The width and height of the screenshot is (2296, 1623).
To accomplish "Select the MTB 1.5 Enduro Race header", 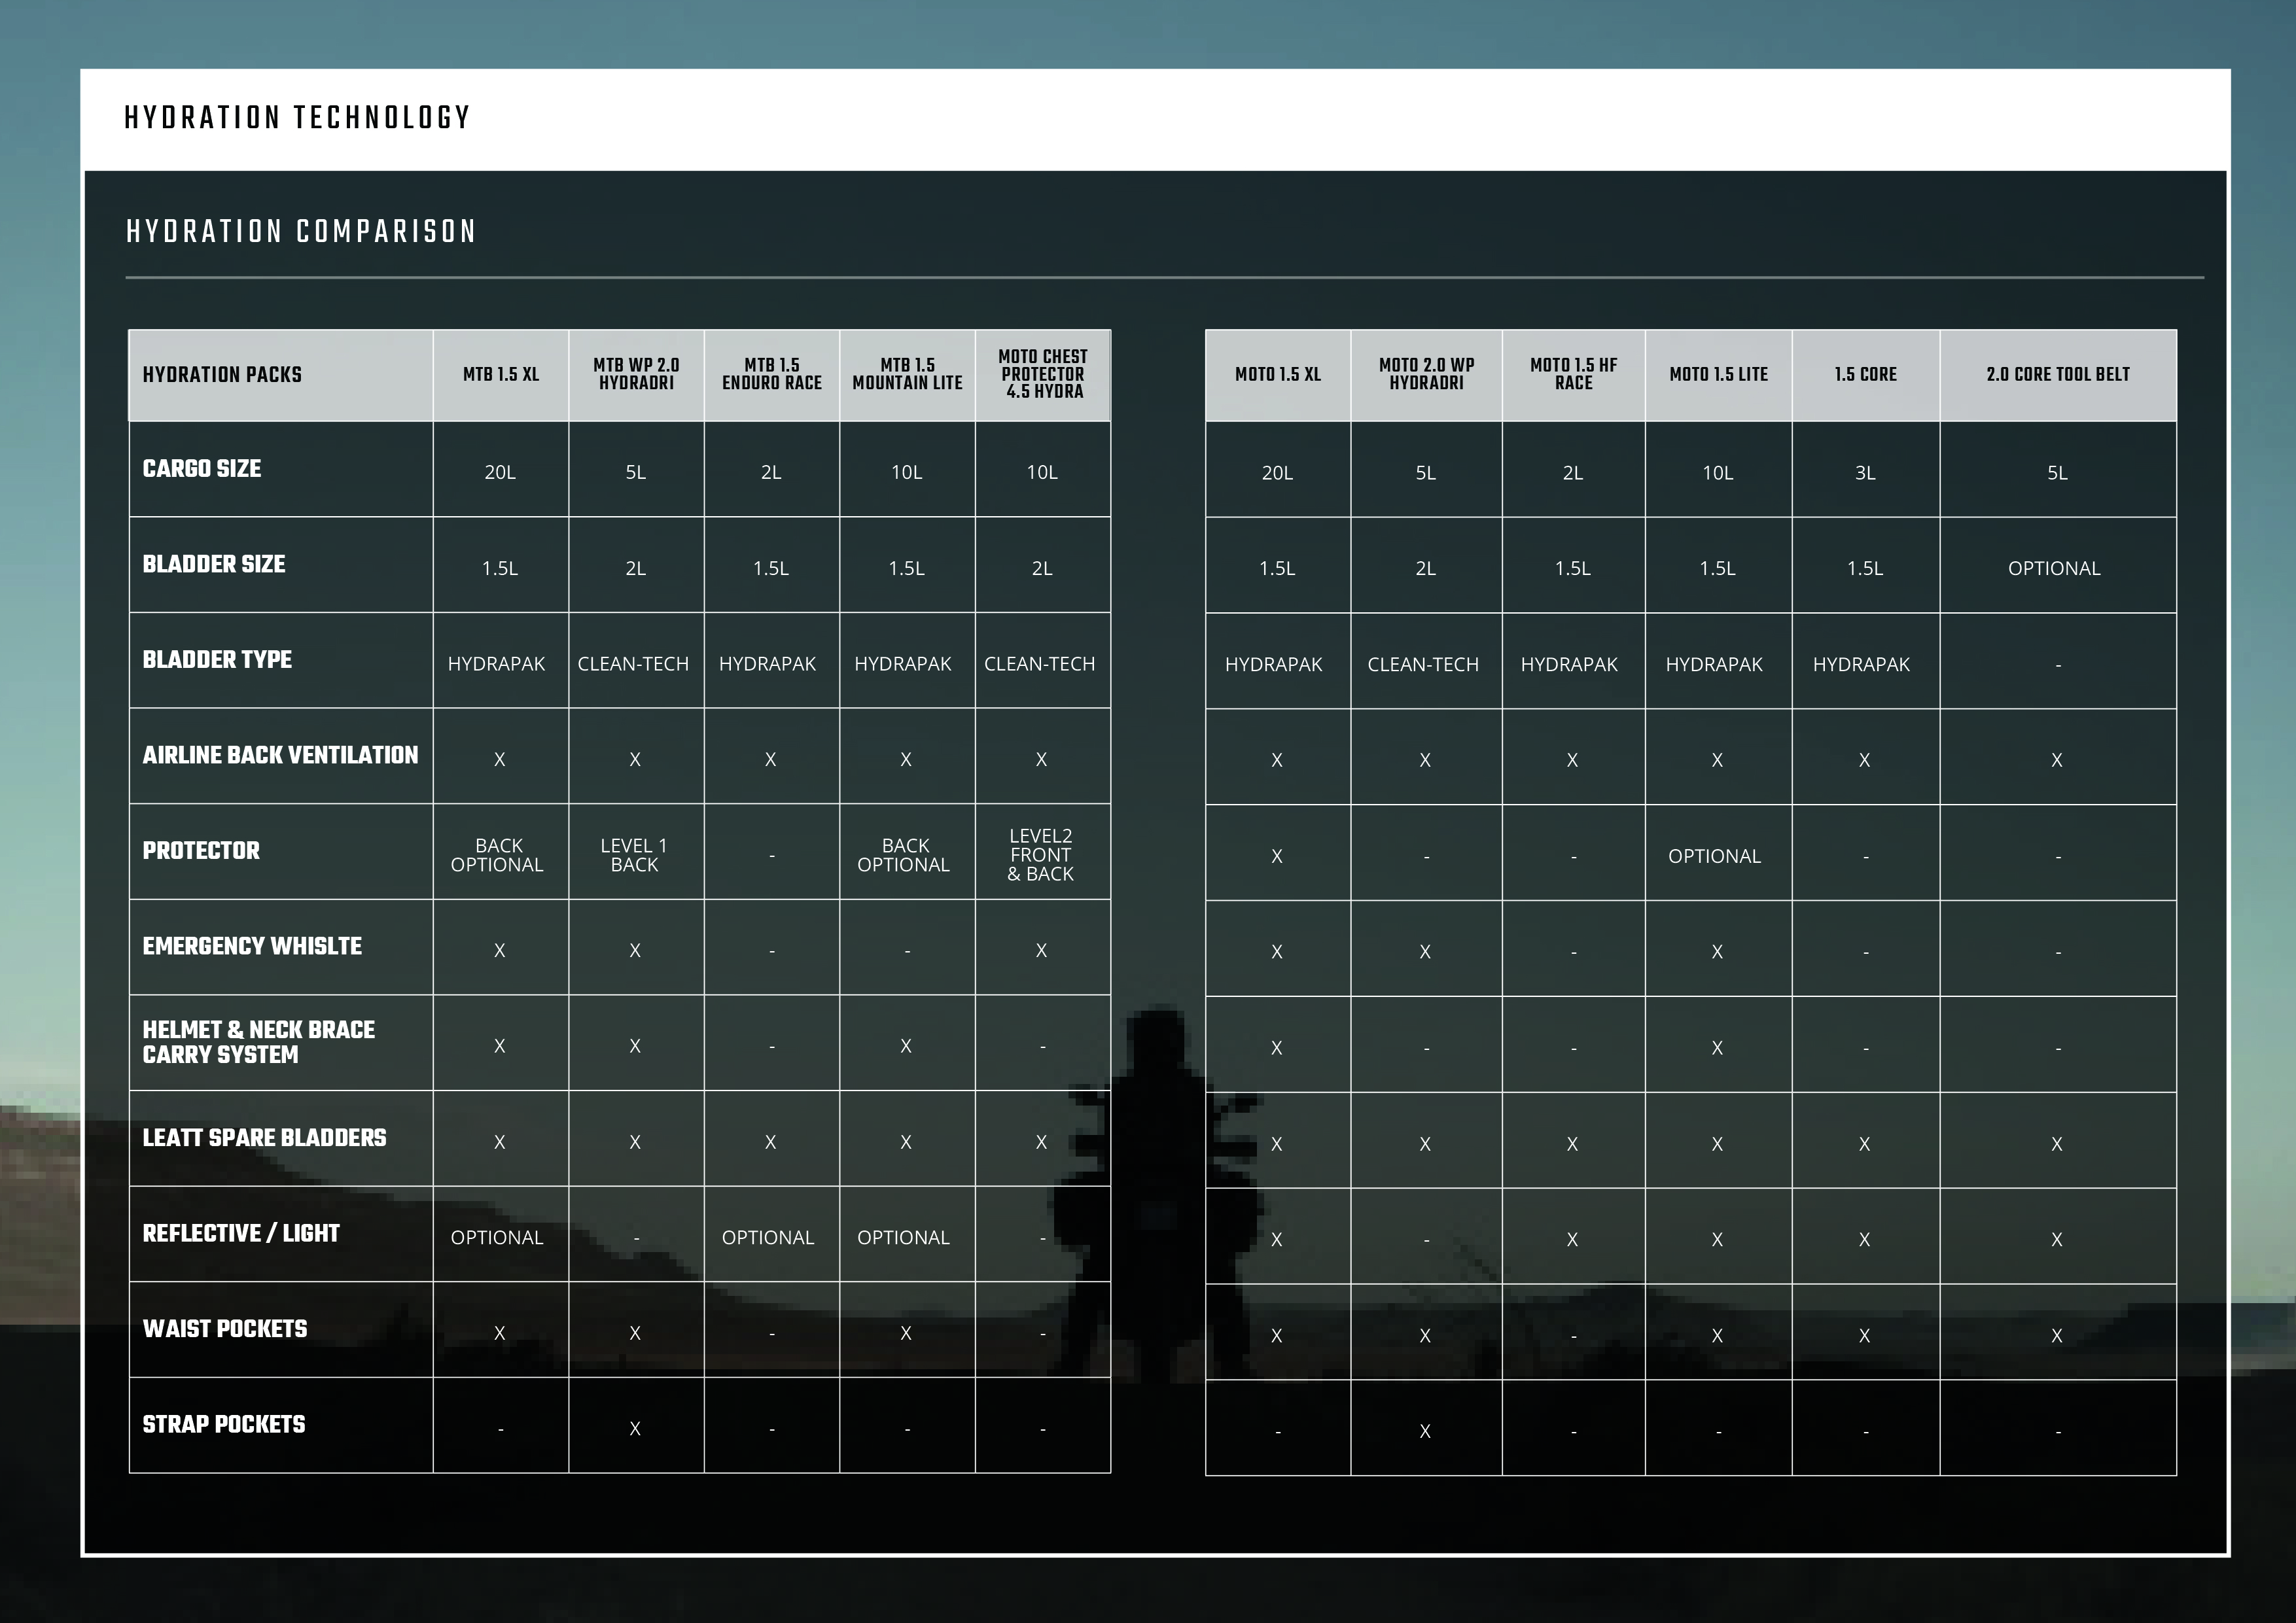I will click(771, 374).
